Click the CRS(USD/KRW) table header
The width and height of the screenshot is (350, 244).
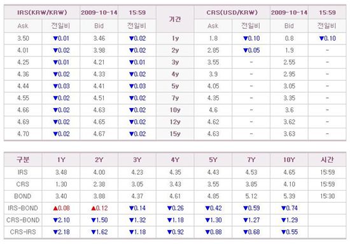pyautogui.click(x=232, y=12)
